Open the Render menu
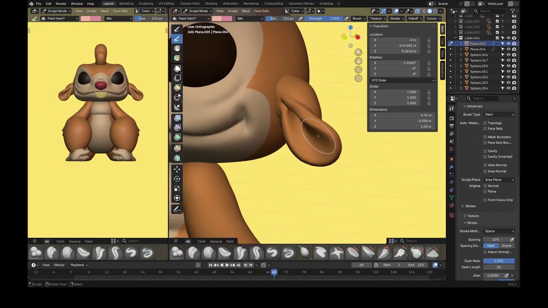Screen dimensions: 548x308 [x=61, y=3]
